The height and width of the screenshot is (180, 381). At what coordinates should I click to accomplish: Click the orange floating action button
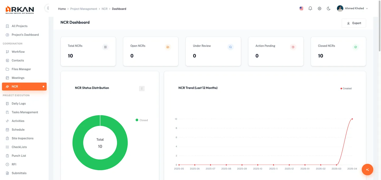coord(367,169)
